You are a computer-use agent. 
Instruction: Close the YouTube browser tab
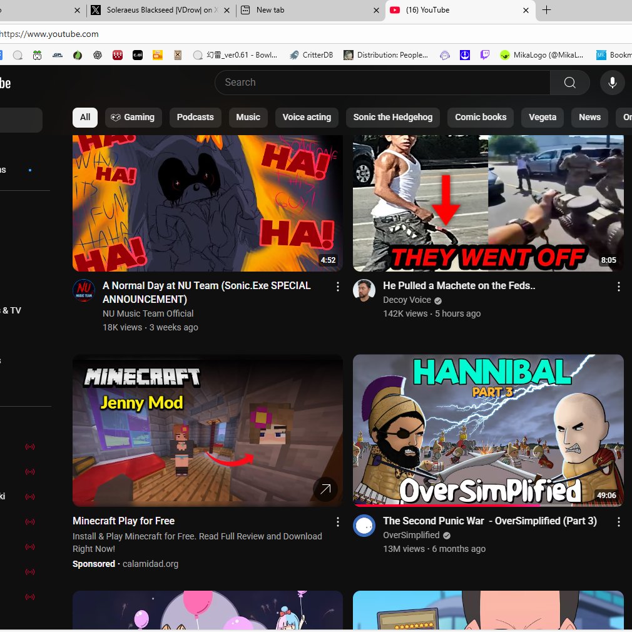pyautogui.click(x=526, y=11)
